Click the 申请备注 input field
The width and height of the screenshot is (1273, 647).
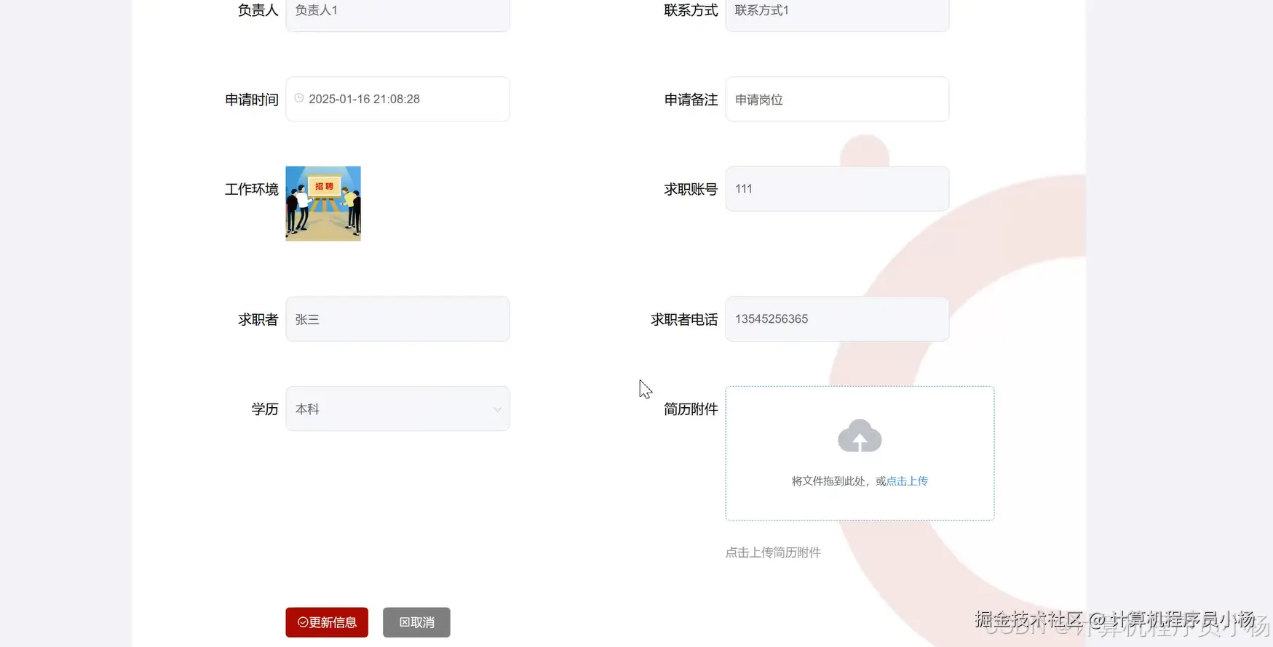pos(837,99)
